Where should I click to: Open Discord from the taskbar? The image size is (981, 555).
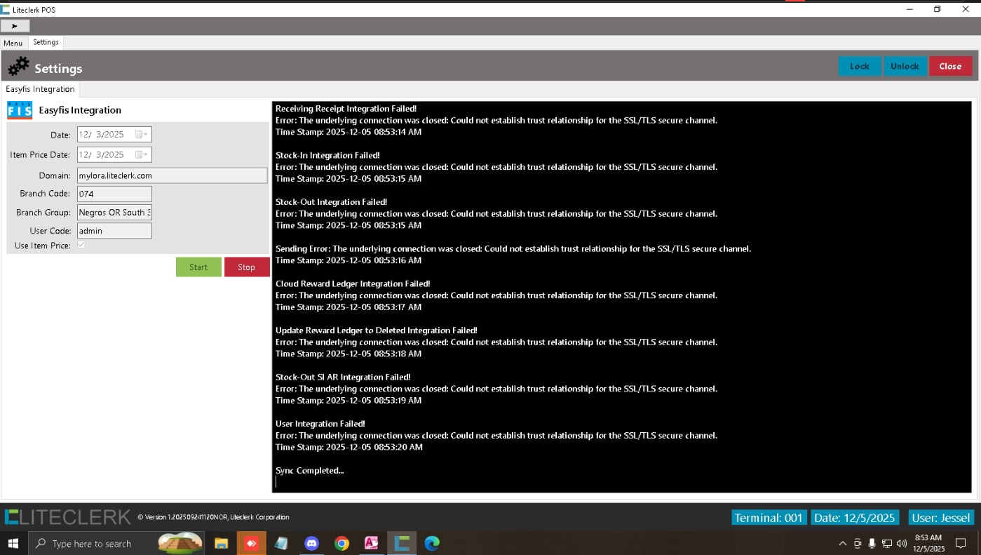pos(311,543)
